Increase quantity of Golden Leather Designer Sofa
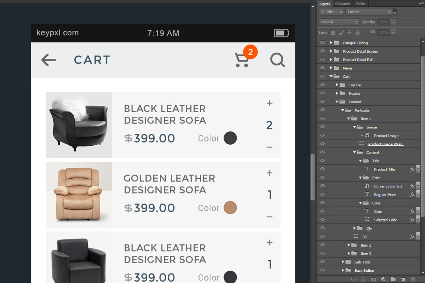Viewport: 425px width, 283px height. [x=270, y=173]
